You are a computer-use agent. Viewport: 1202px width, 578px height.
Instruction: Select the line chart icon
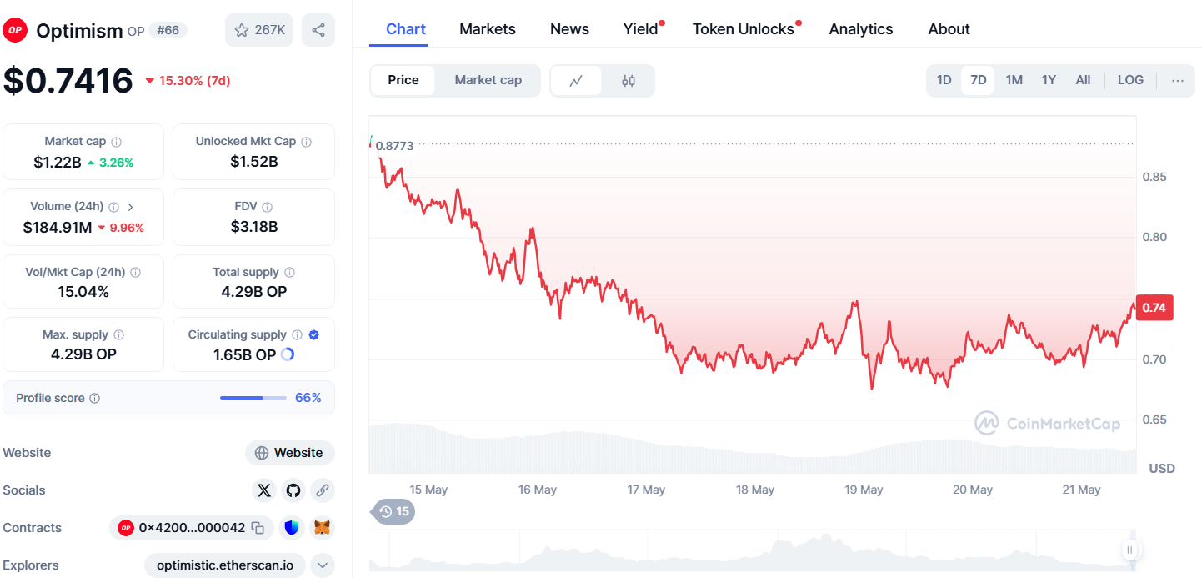point(576,81)
